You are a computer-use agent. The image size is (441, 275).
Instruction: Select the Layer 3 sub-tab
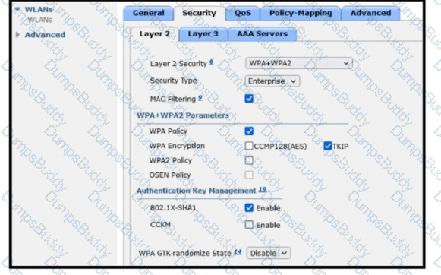203,34
